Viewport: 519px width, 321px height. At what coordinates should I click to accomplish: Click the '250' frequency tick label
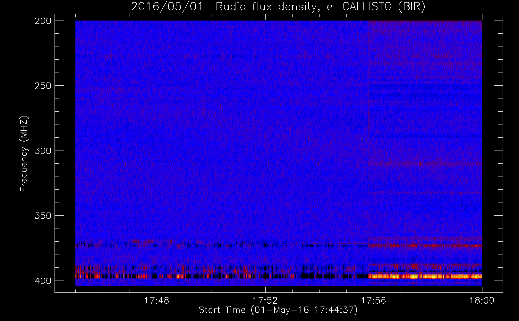click(43, 86)
